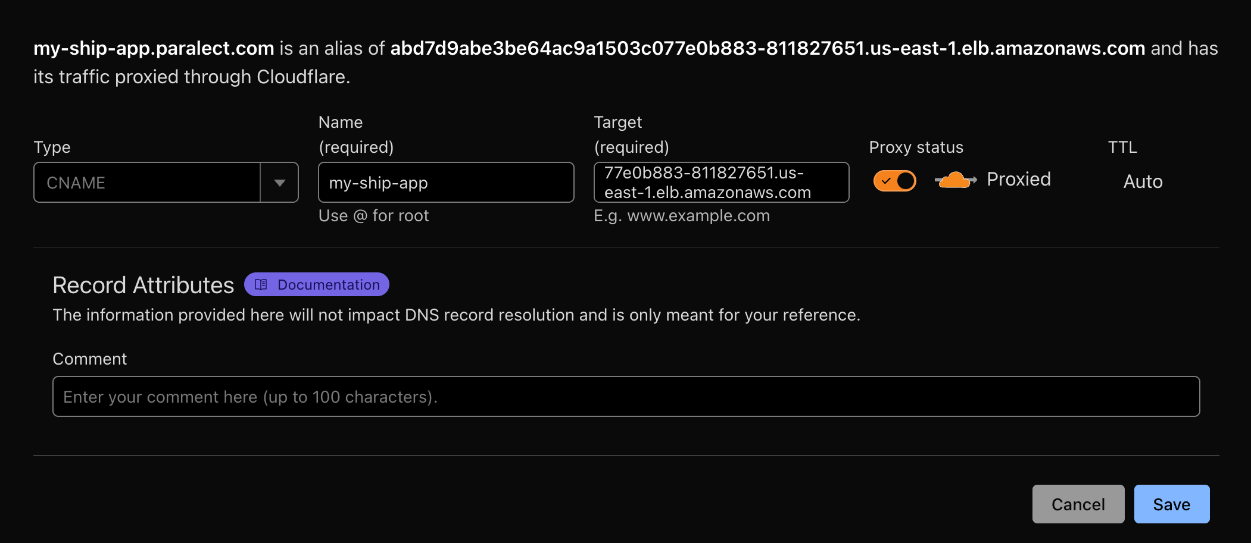Click the Type dropdown chevron arrow
Viewport: 1251px width, 543px height.
pos(280,182)
